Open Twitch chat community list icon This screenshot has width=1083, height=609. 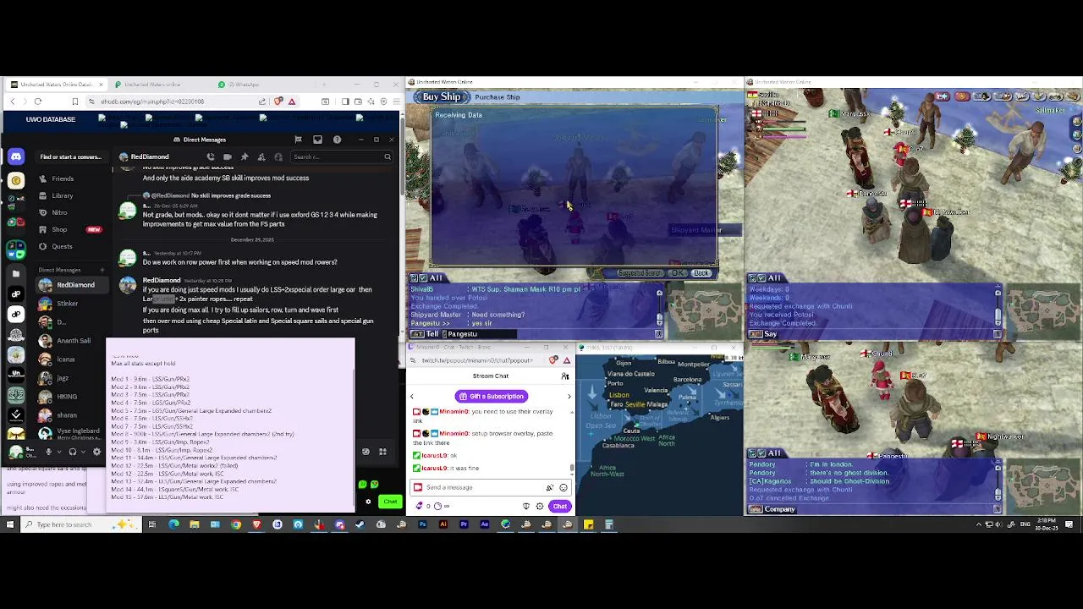[x=565, y=376]
